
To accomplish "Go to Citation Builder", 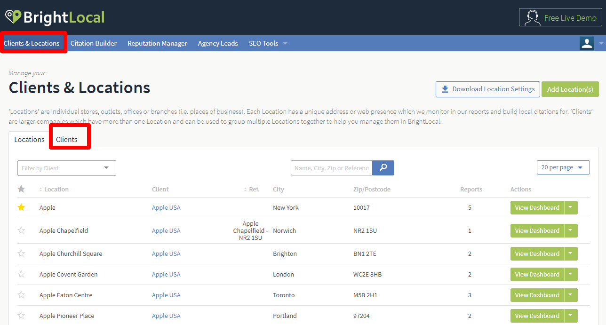I will click(x=94, y=43).
